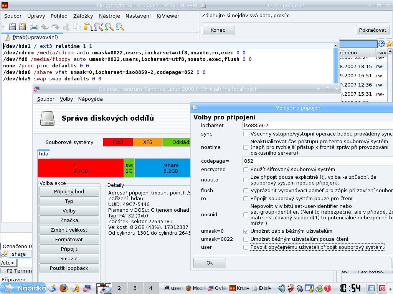Click the Zoom In magnifier icon
The height and width of the screenshot is (294, 393).
coord(109,27)
